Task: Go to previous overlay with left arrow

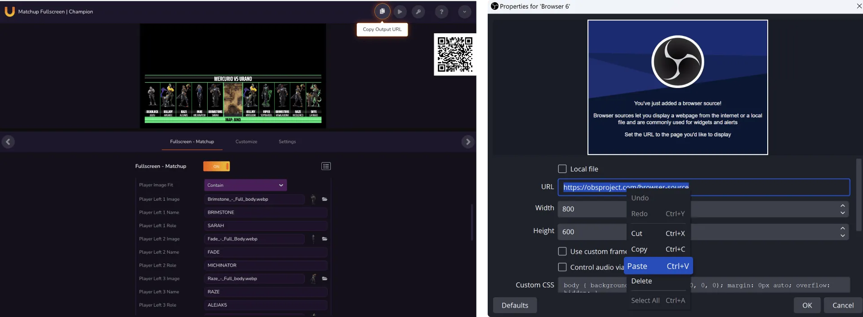Action: [8, 142]
